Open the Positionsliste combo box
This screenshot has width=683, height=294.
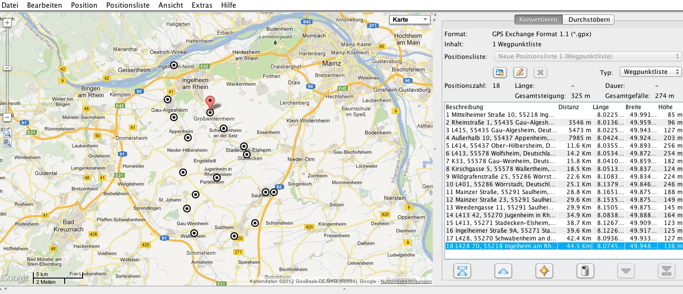click(588, 56)
